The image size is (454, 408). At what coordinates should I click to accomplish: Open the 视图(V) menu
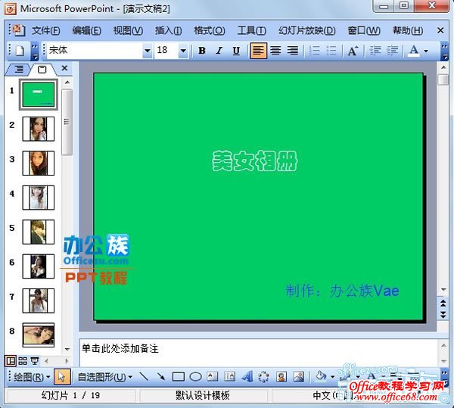click(128, 30)
